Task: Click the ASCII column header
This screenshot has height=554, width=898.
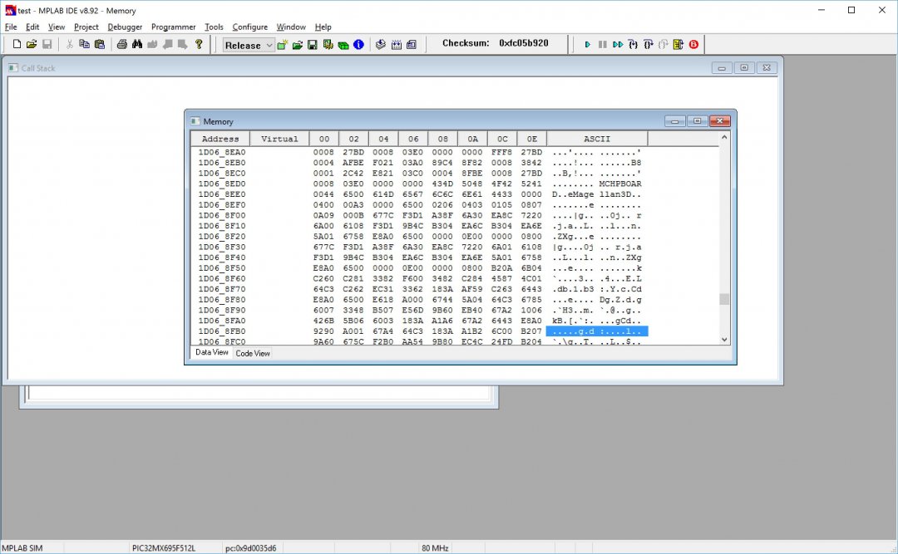Action: coord(596,139)
